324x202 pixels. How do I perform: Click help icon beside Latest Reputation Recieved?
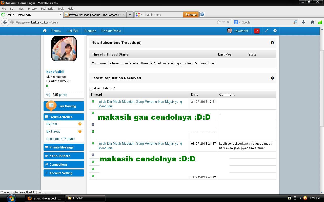(272, 78)
